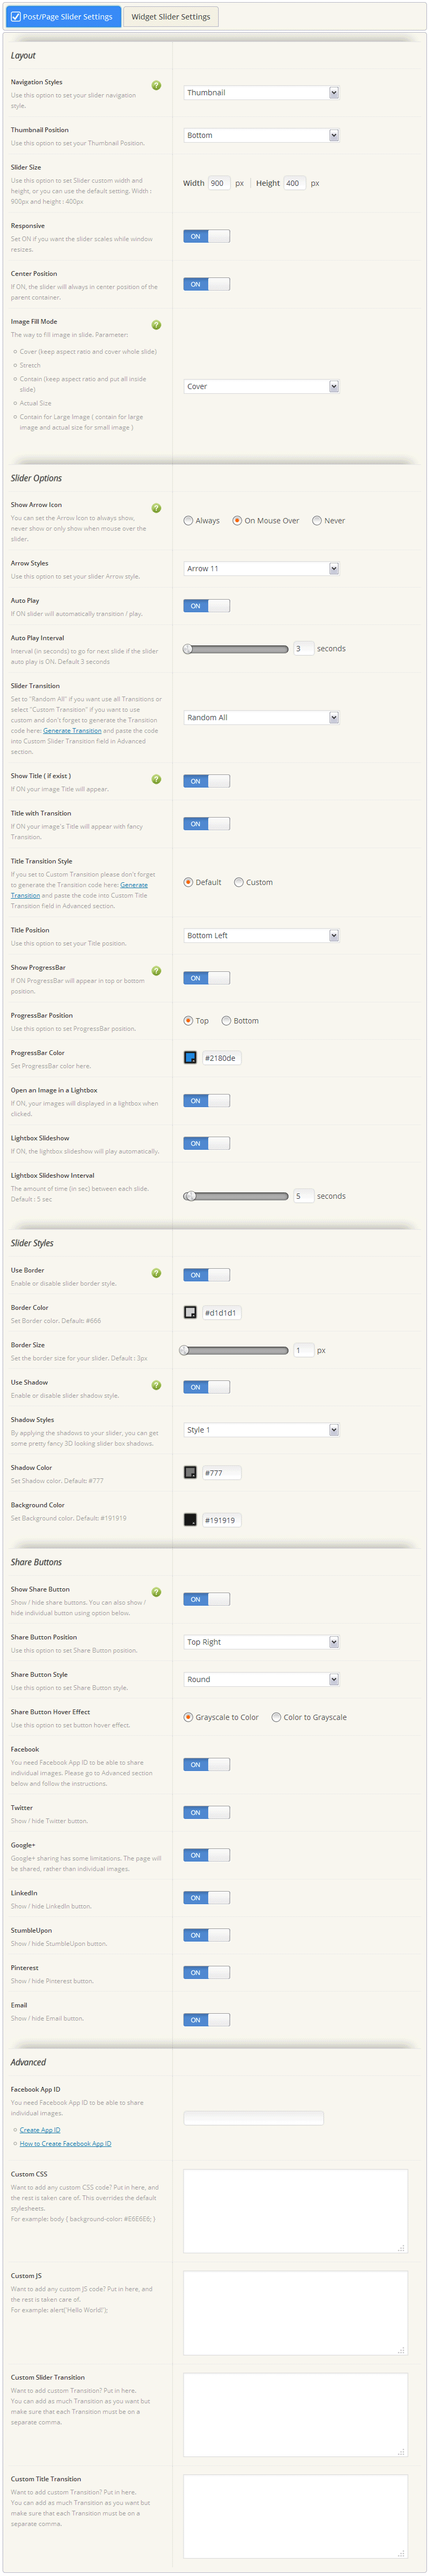This screenshot has height=2576, width=429.
Task: Click help icon for Show Title
Action: pos(156,779)
